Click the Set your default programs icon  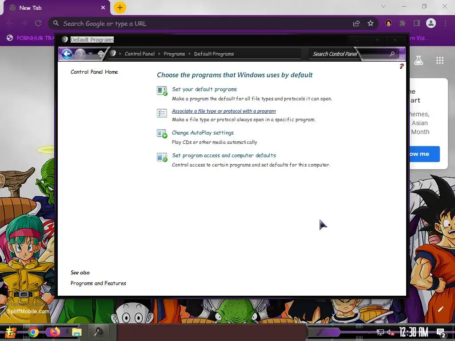(162, 91)
